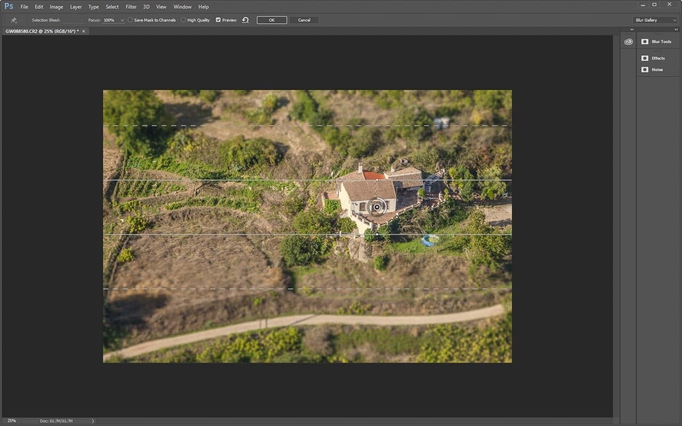The height and width of the screenshot is (426, 682).
Task: Collapse the icon panel column using its double-arrow
Action: (x=632, y=30)
